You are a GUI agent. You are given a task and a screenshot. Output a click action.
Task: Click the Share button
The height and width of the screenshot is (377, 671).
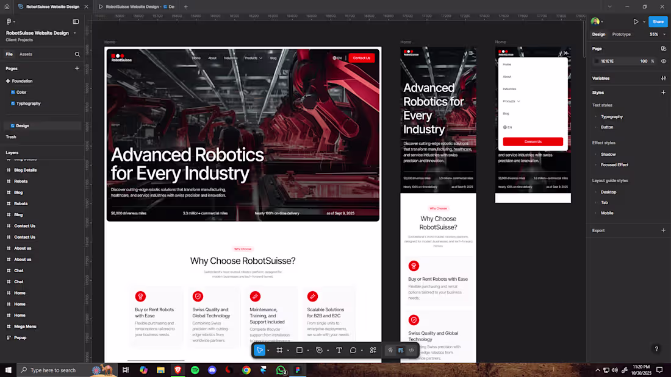(x=658, y=21)
